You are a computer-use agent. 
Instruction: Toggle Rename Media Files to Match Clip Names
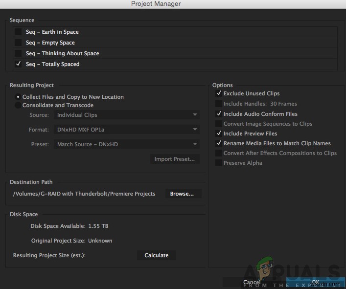pyautogui.click(x=219, y=143)
